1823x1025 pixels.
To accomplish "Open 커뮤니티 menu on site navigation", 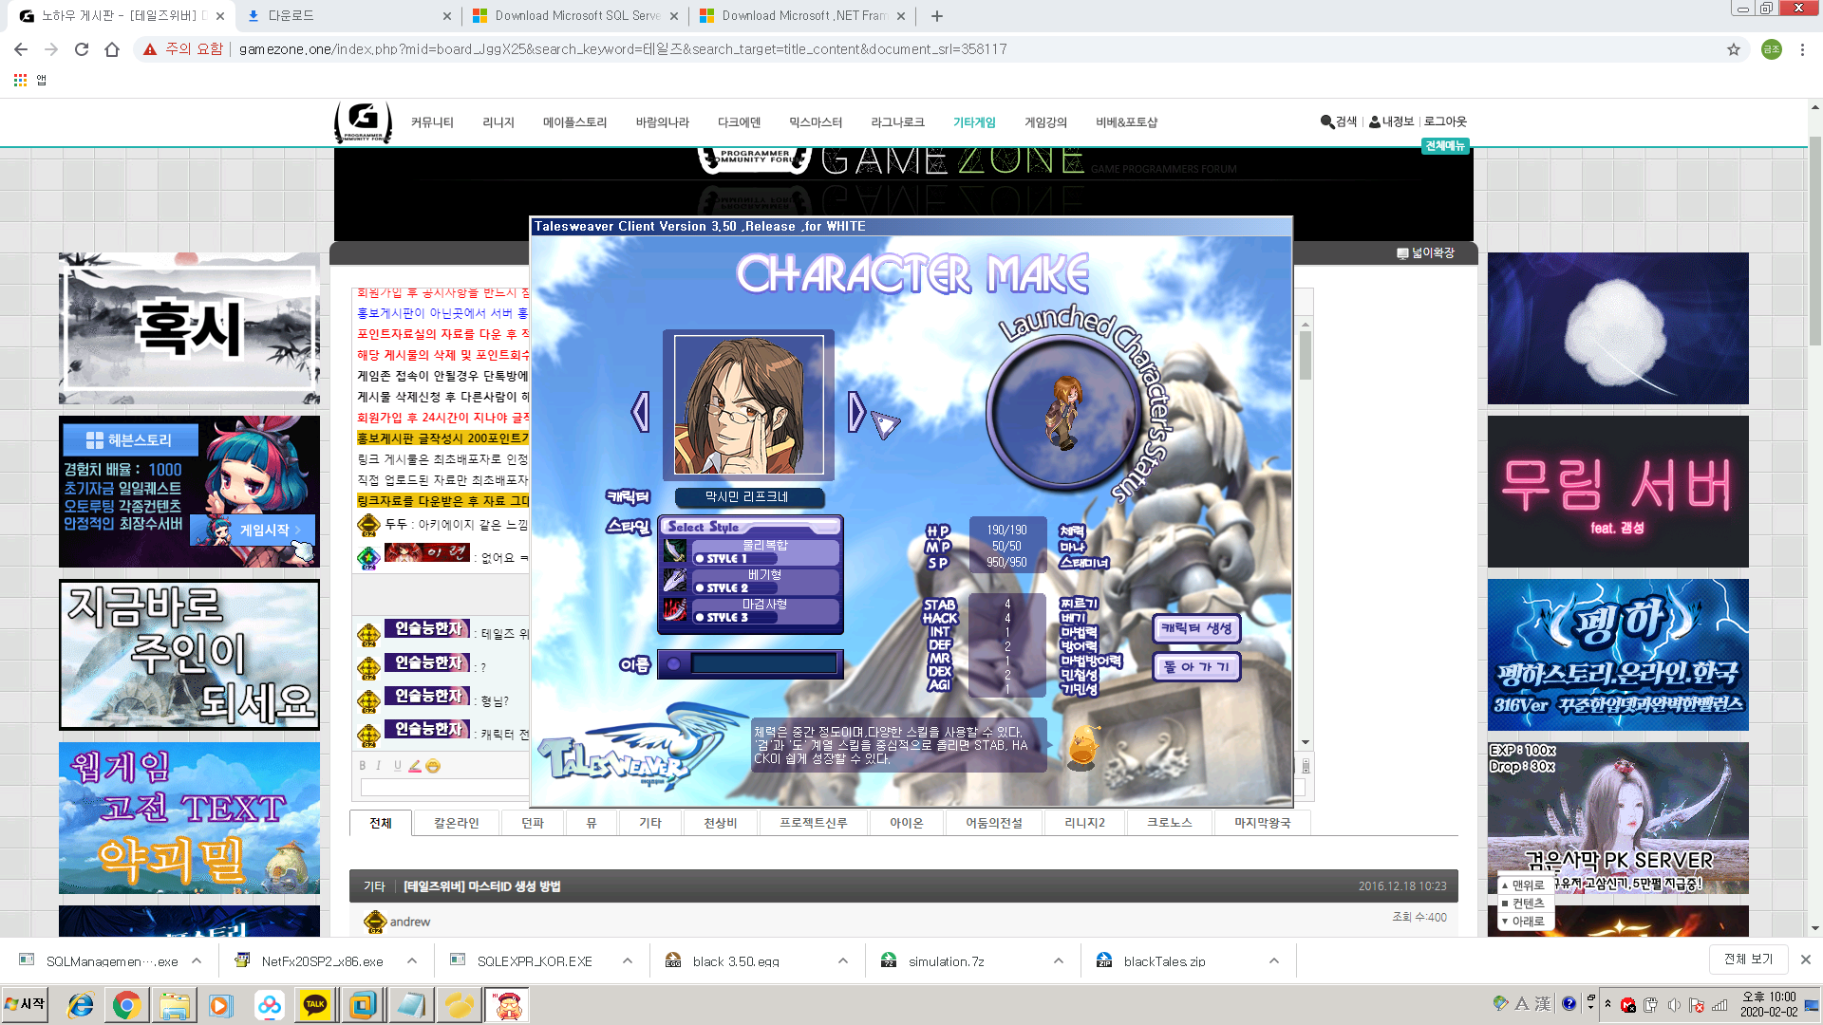I will (432, 122).
